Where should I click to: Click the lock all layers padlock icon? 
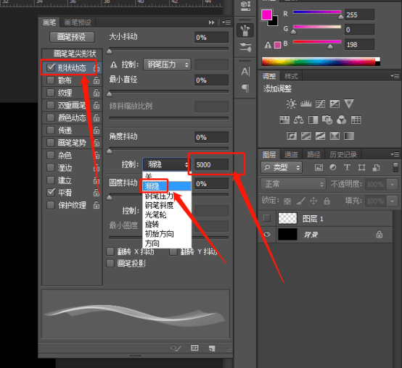click(x=327, y=201)
